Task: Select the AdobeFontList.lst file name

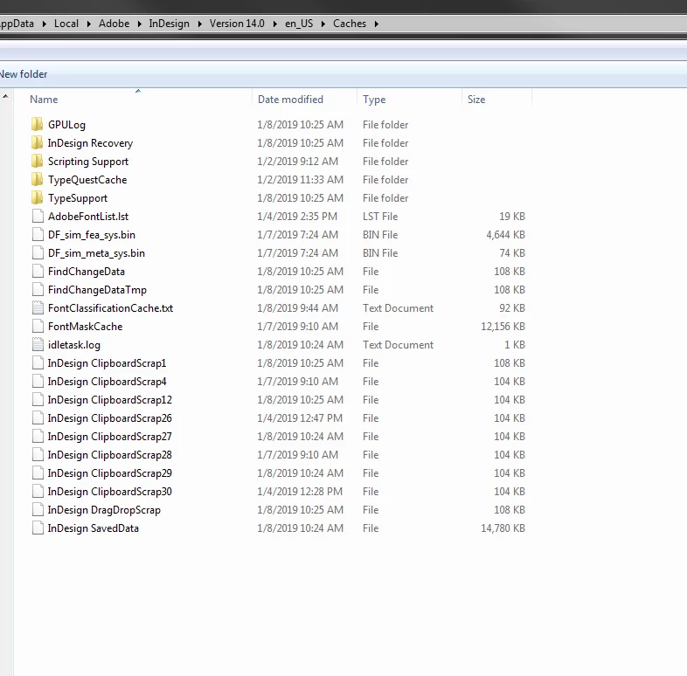Action: coord(88,217)
